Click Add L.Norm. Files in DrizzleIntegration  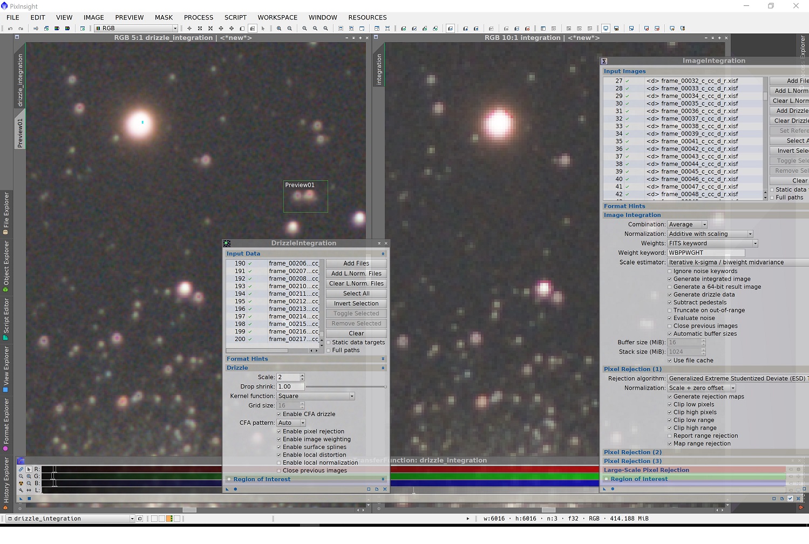coord(356,274)
